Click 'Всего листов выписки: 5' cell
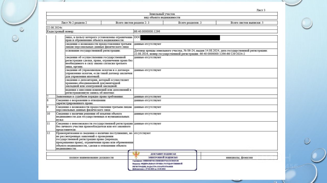 click(247, 23)
